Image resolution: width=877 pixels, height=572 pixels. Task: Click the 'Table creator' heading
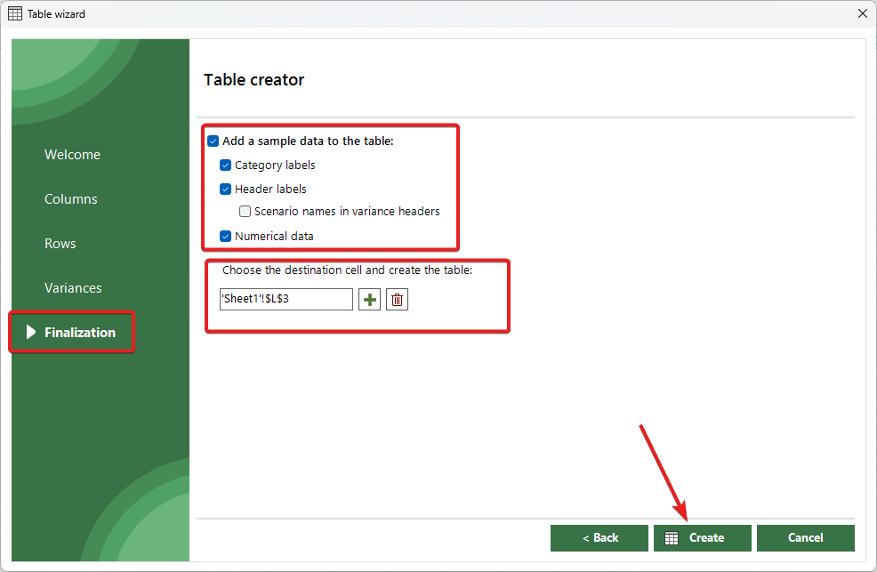(254, 80)
